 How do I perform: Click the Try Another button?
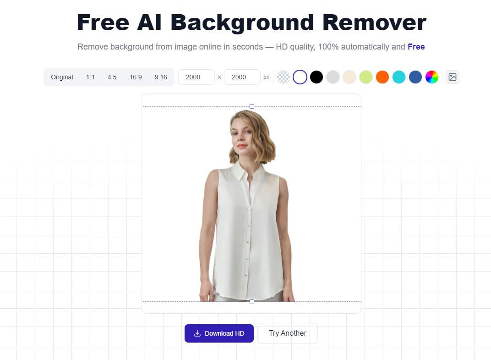coord(288,333)
